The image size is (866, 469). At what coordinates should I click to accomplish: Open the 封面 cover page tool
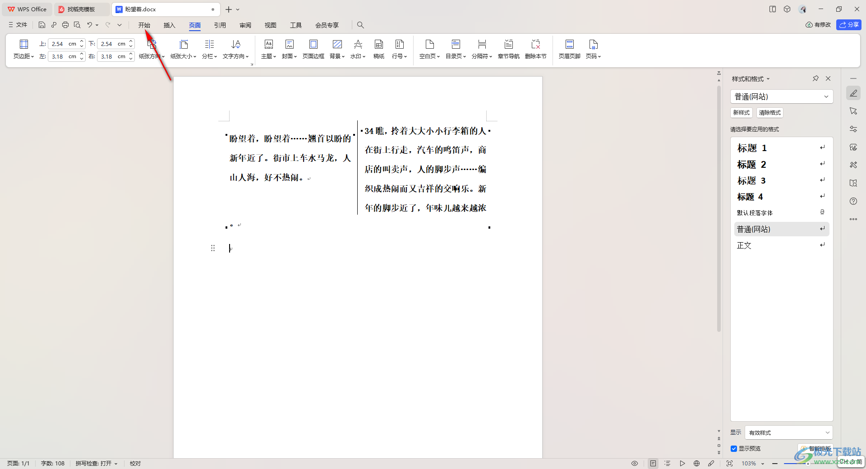(x=289, y=49)
